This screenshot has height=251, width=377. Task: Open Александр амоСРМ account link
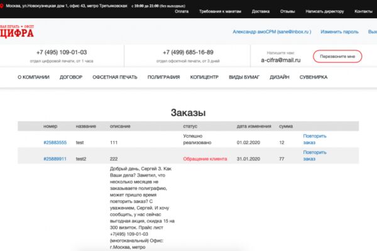tap(271, 32)
